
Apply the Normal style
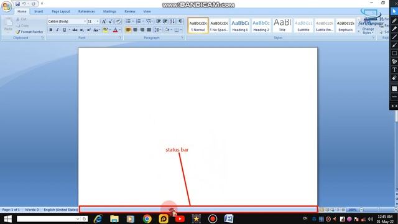point(198,26)
